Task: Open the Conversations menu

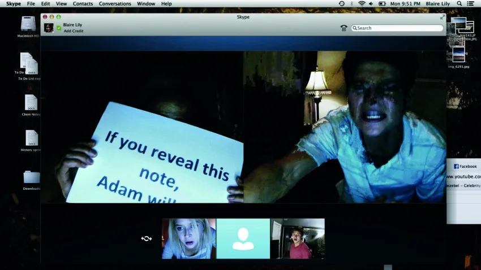Action: point(115,4)
